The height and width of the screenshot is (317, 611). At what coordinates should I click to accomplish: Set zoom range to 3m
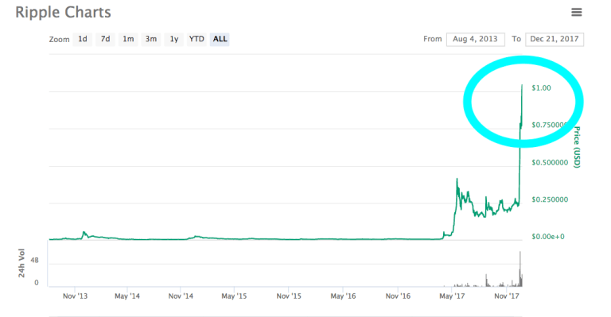pyautogui.click(x=151, y=39)
